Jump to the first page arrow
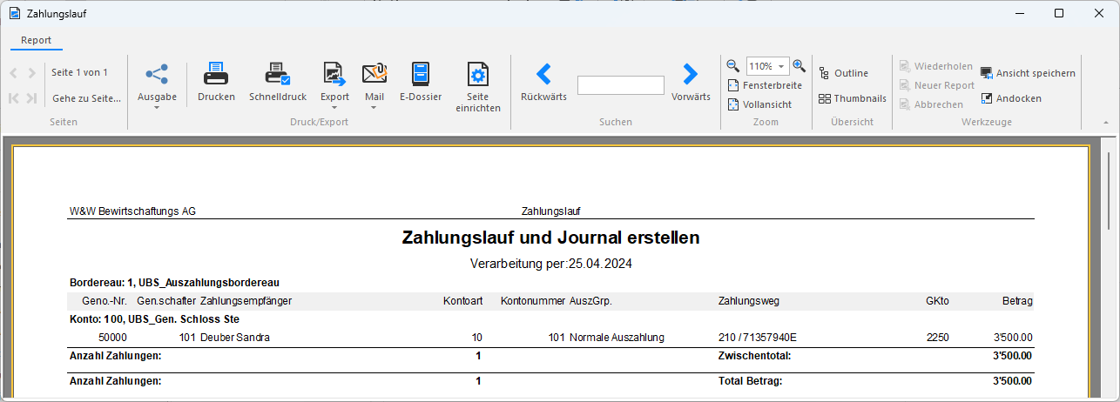1120x402 pixels. pos(14,98)
